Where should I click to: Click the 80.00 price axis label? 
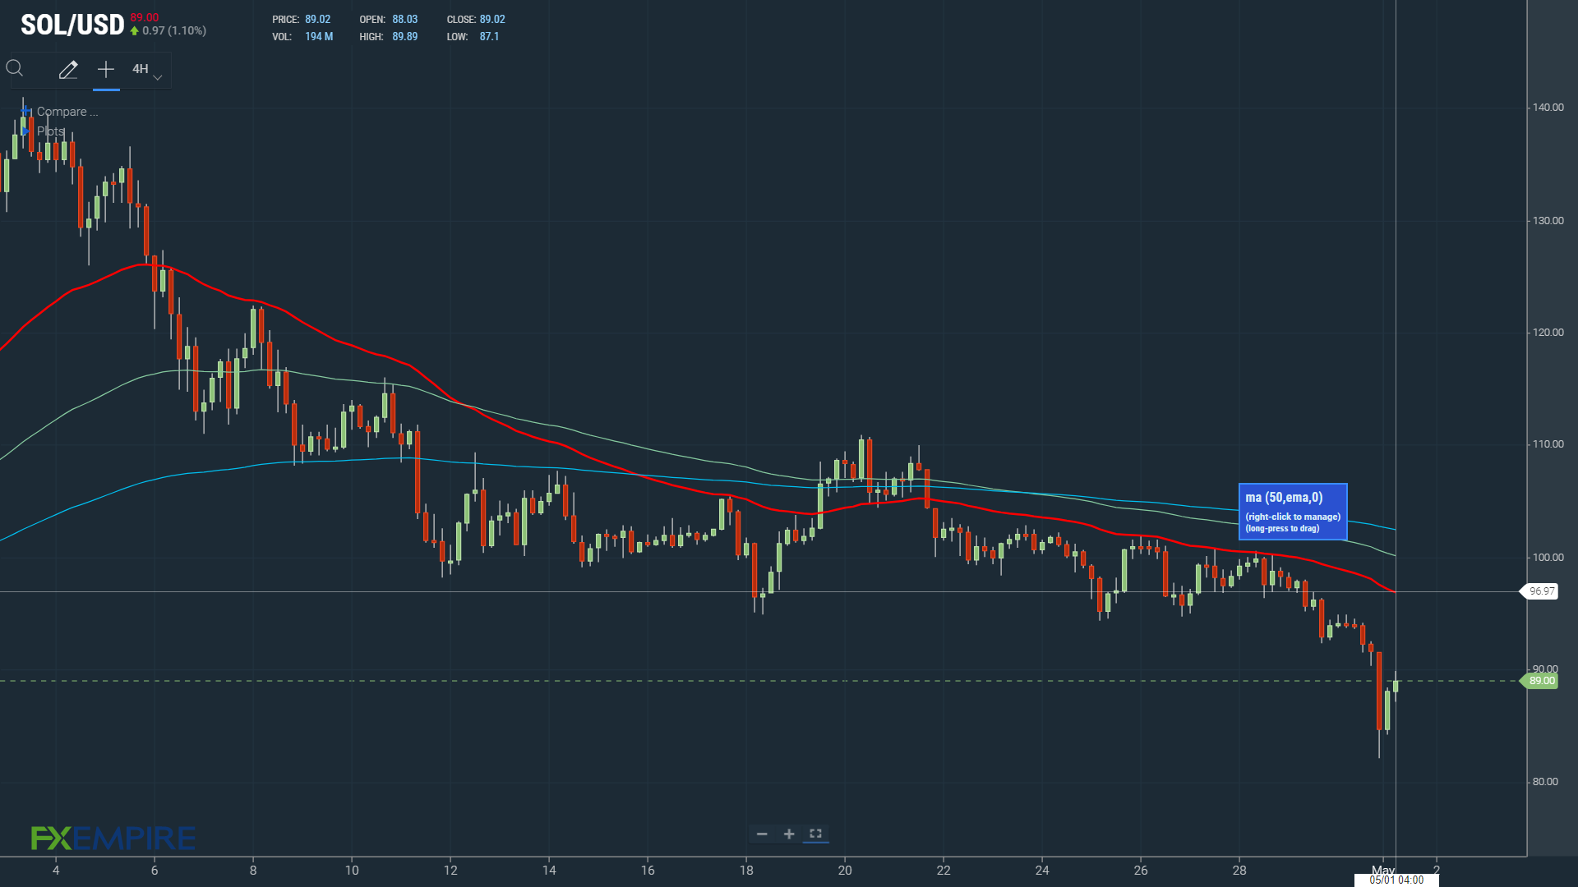click(x=1545, y=782)
